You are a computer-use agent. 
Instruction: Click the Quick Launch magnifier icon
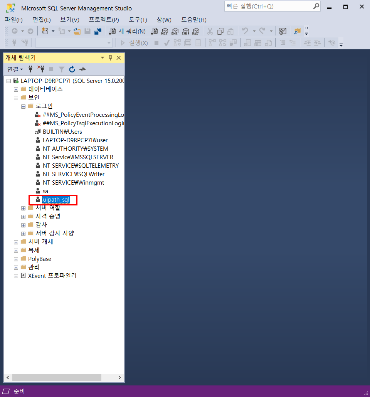click(316, 6)
